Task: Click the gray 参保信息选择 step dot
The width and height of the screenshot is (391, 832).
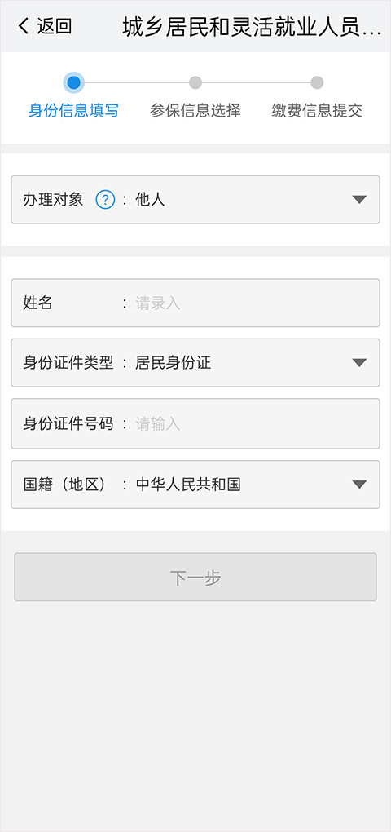Action: tap(195, 82)
